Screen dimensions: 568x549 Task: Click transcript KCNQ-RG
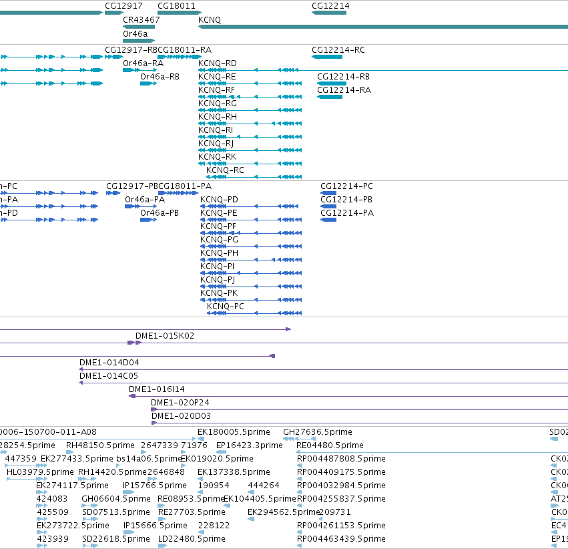(218, 104)
